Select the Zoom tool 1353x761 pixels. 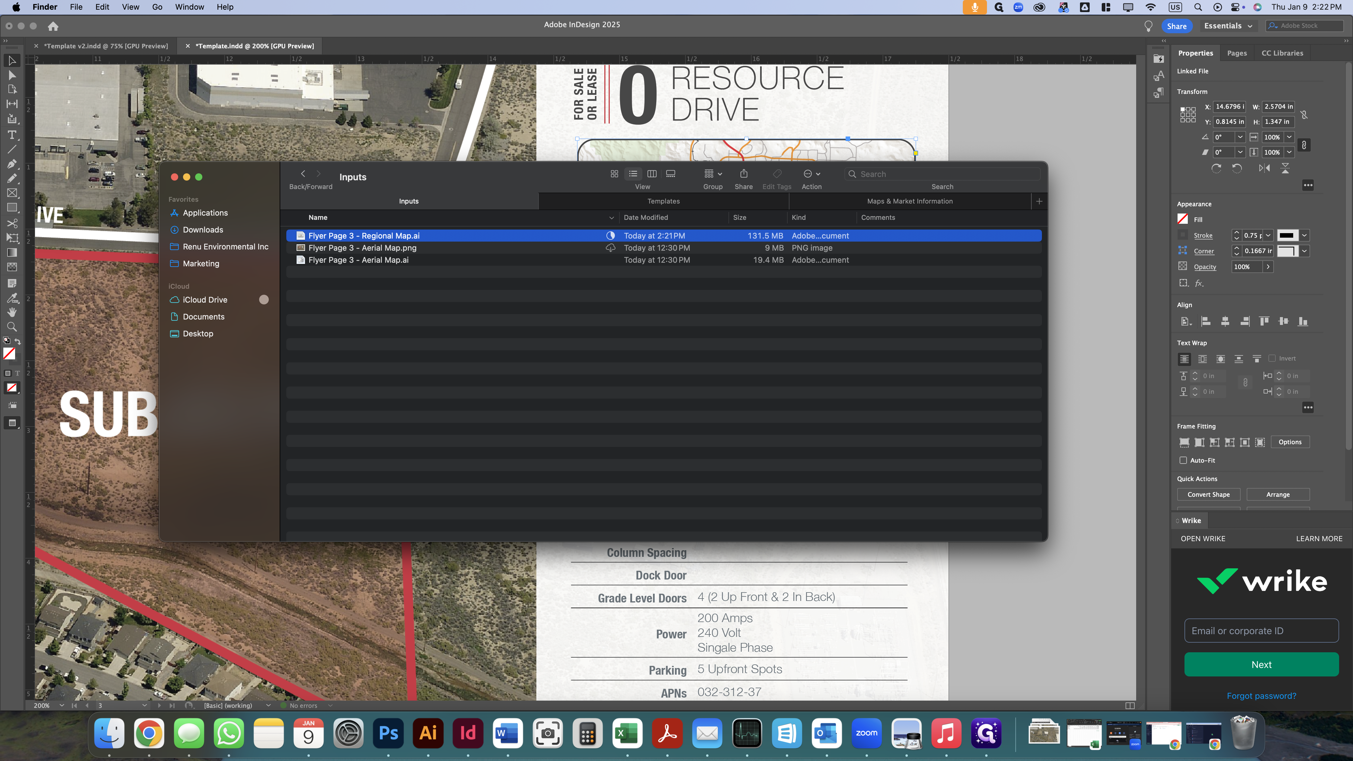tap(12, 327)
